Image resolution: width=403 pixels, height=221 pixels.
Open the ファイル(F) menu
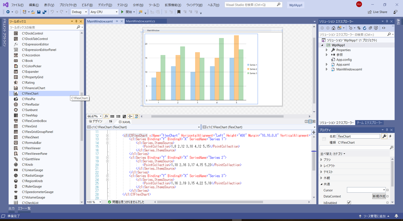pos(17,5)
